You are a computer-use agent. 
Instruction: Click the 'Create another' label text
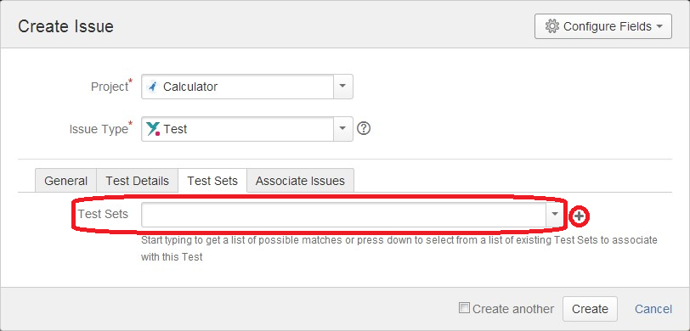(513, 309)
